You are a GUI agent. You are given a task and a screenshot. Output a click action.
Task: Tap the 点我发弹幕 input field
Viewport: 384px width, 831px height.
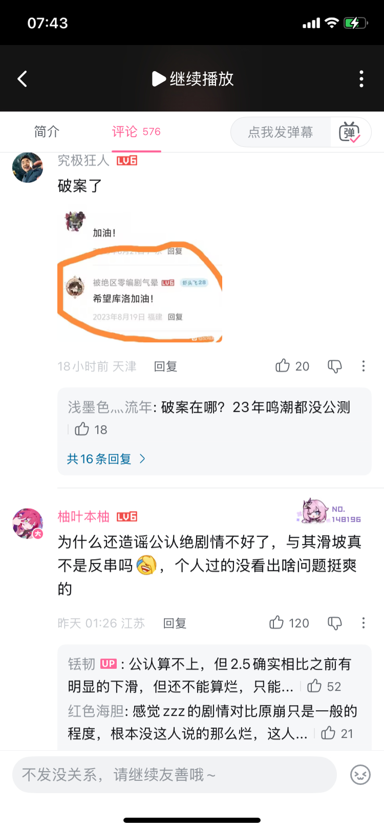(x=281, y=132)
